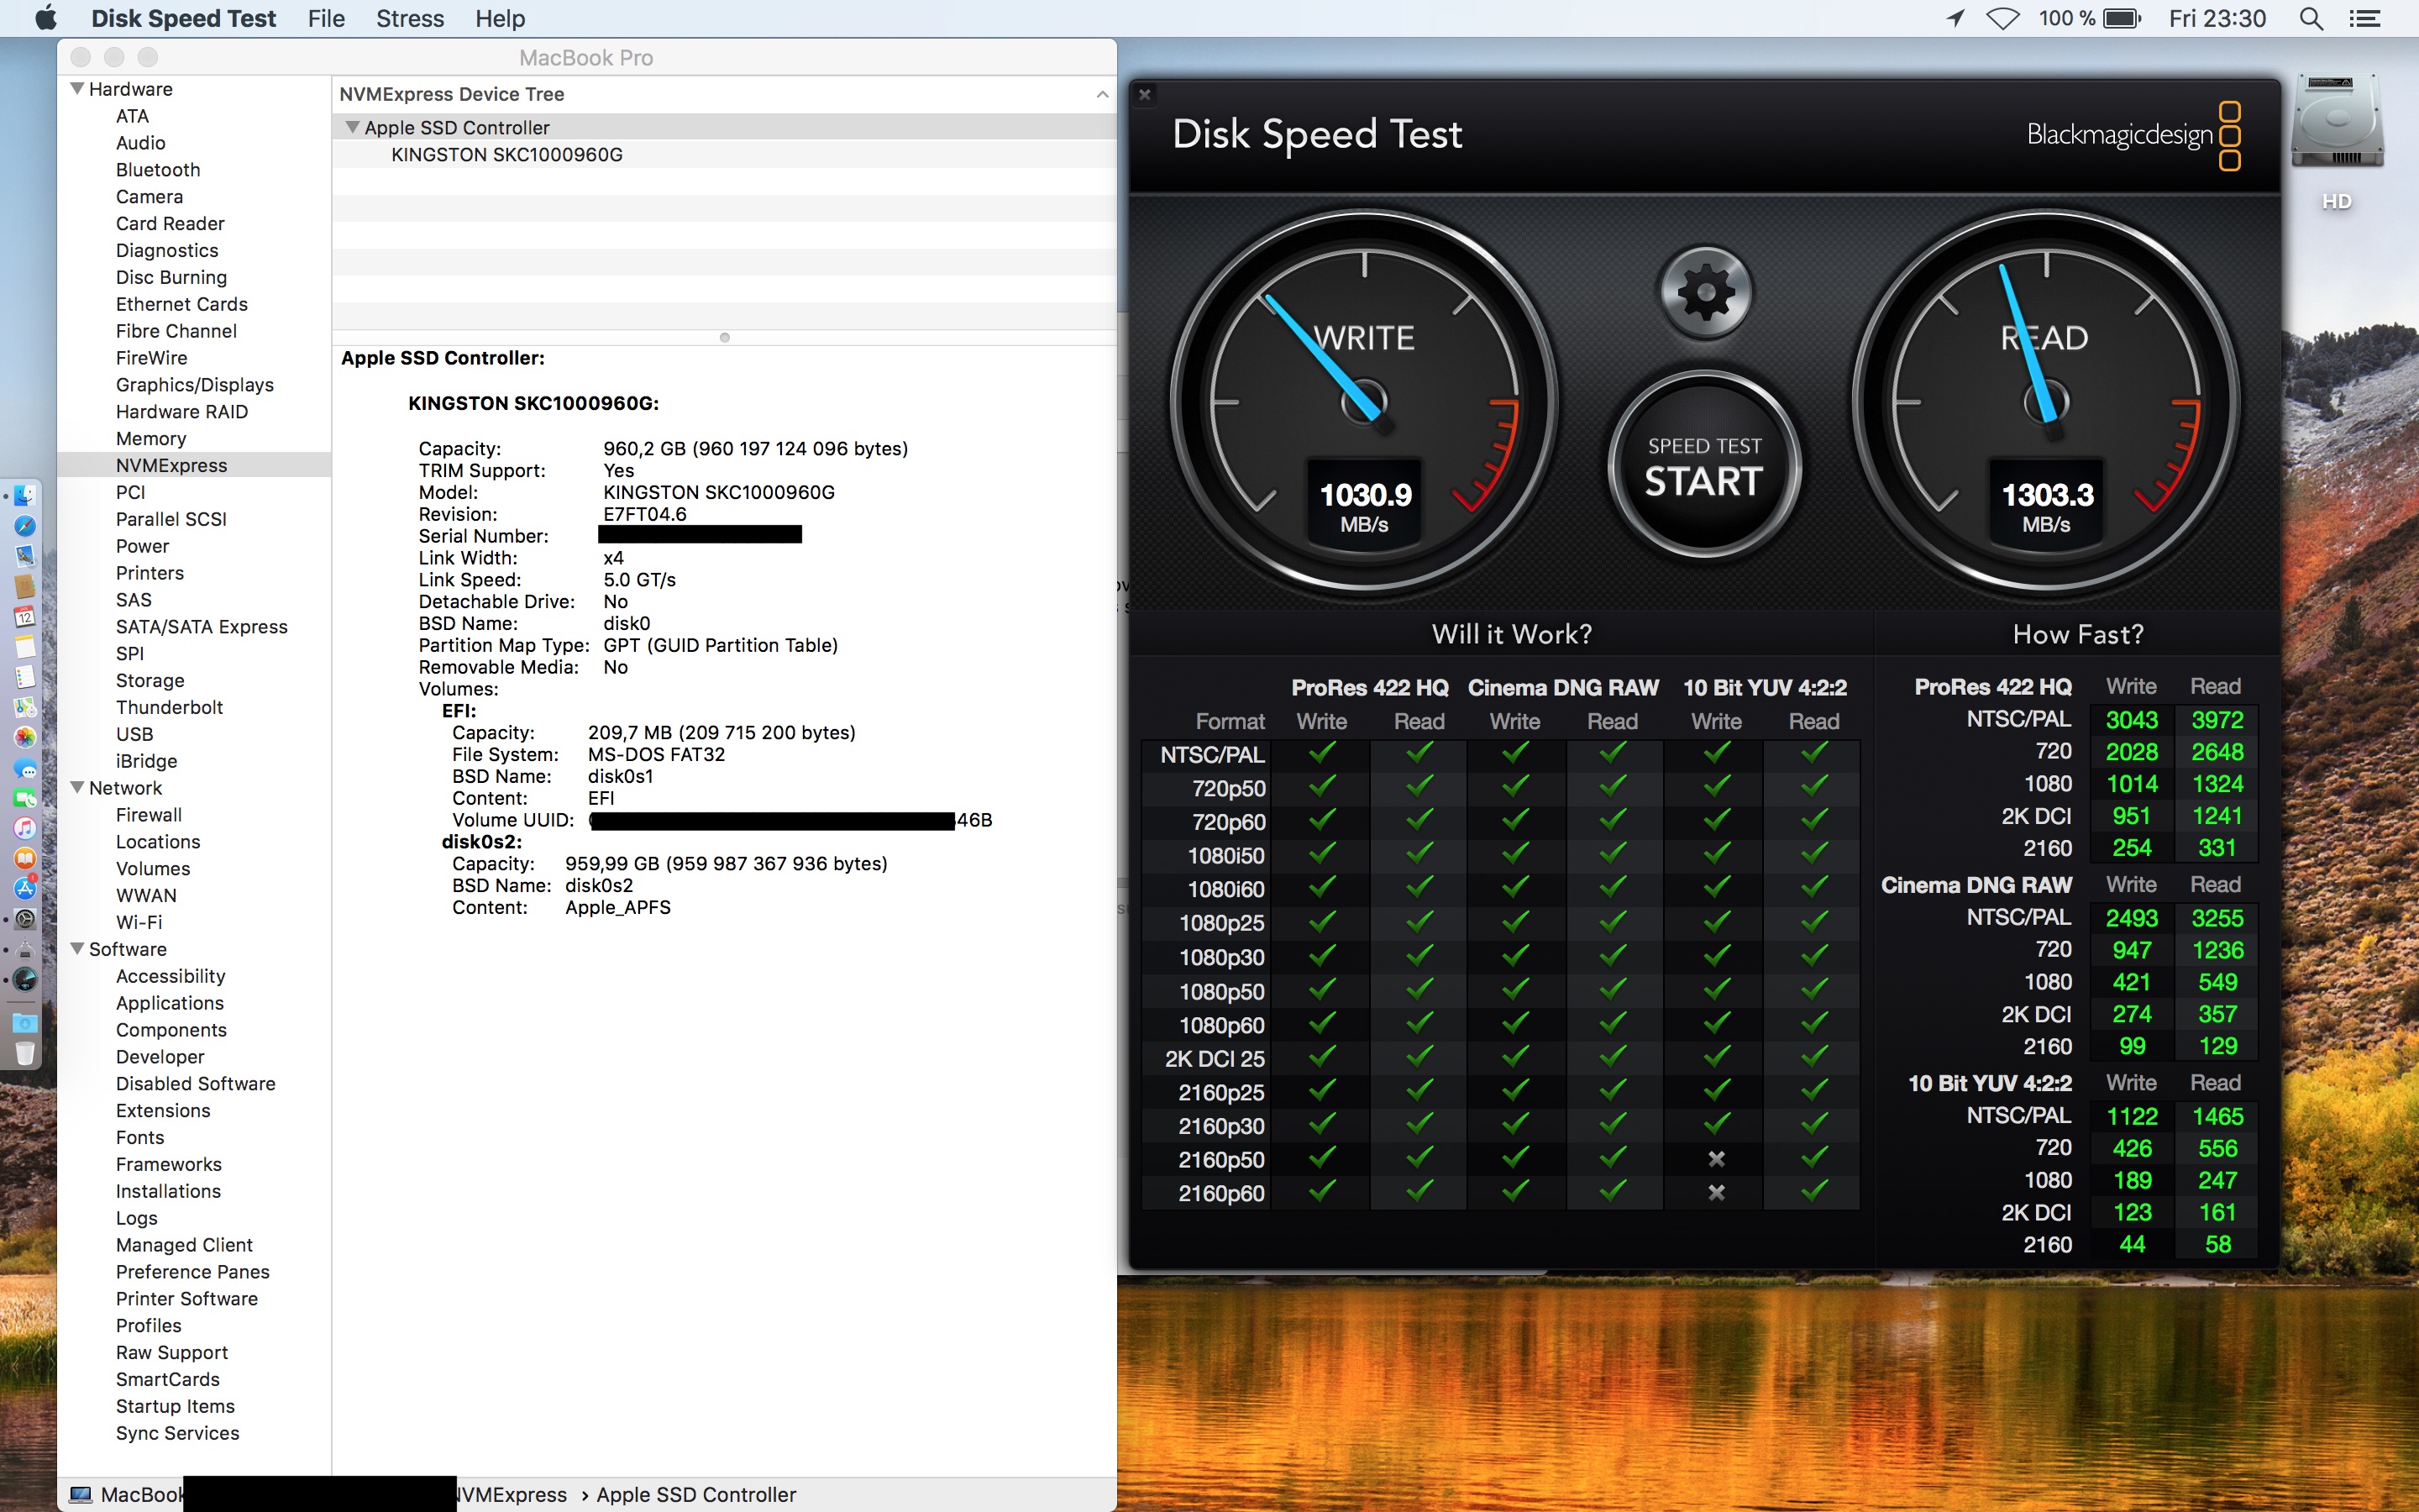Select Firewall under Network

pos(149,815)
